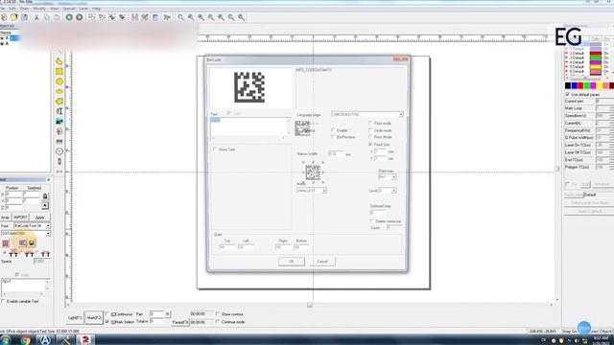The width and height of the screenshot is (614, 345).
Task: Click the Windows Start button
Action: coord(7,340)
